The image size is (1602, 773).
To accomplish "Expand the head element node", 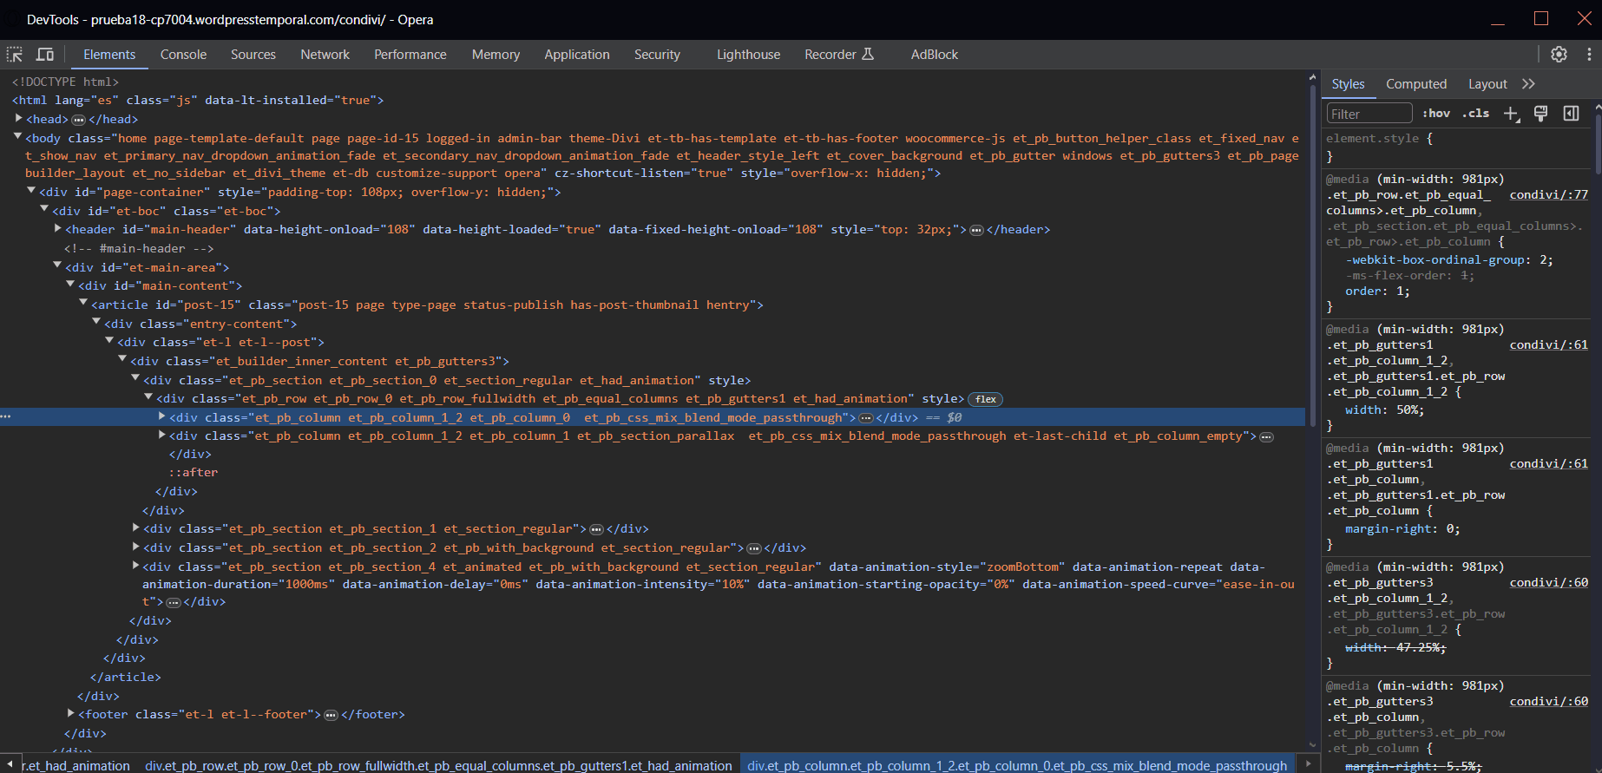I will click(18, 119).
